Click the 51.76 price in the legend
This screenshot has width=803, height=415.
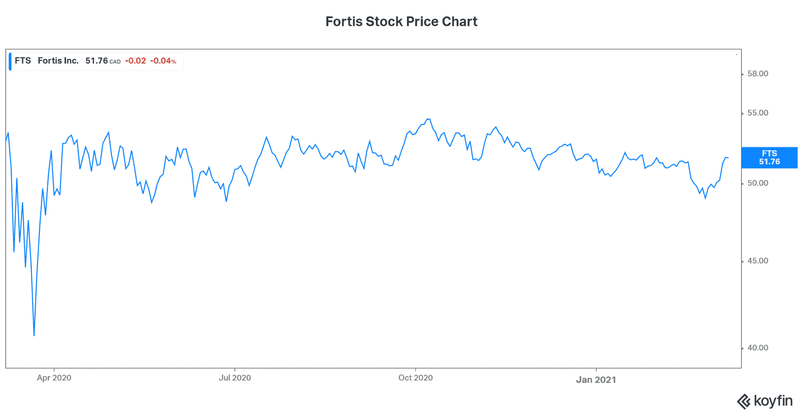click(x=96, y=61)
